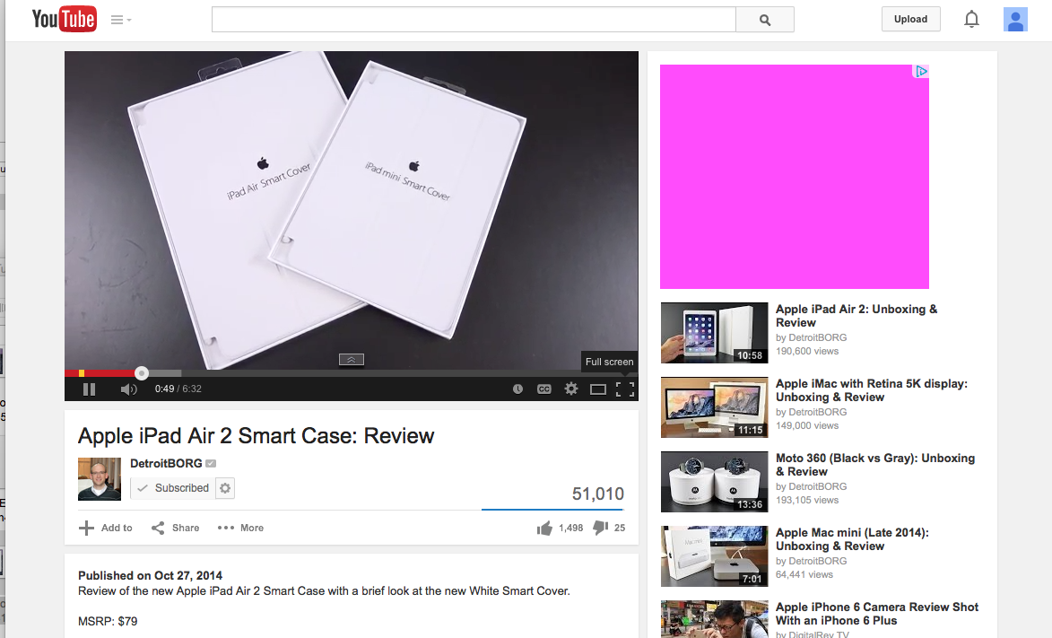Click 'Published on Oct 27, 2014' text

(150, 575)
